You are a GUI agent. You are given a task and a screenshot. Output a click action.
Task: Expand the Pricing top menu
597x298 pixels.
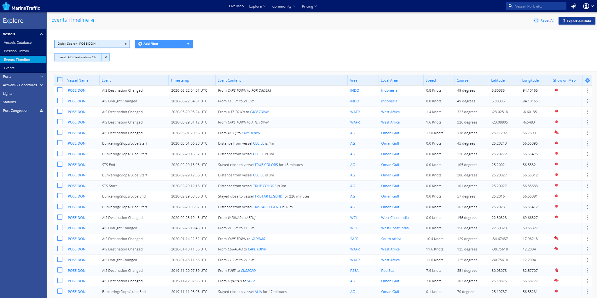[309, 6]
